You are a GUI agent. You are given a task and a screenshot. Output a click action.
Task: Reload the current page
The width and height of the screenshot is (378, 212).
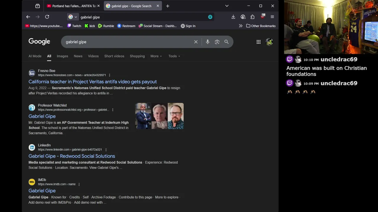47,17
